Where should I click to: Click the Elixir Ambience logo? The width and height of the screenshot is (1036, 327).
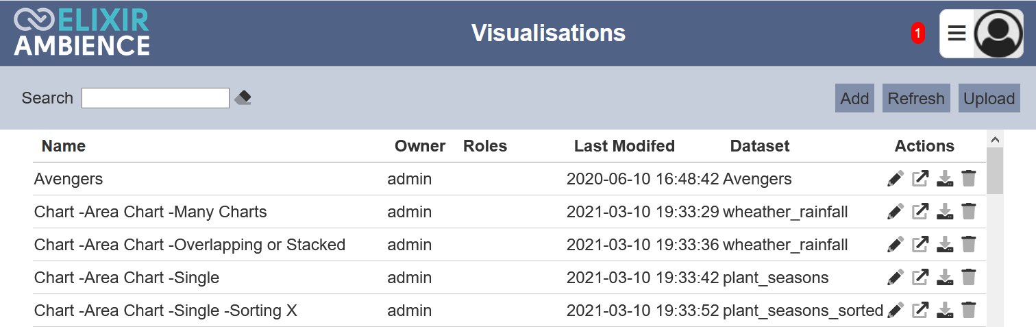coord(82,33)
